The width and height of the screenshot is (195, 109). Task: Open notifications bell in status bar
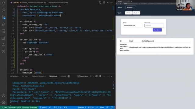pyautogui.click(x=112, y=107)
